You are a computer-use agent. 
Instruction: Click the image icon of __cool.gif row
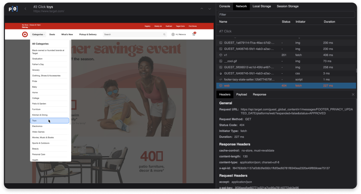[221, 61]
